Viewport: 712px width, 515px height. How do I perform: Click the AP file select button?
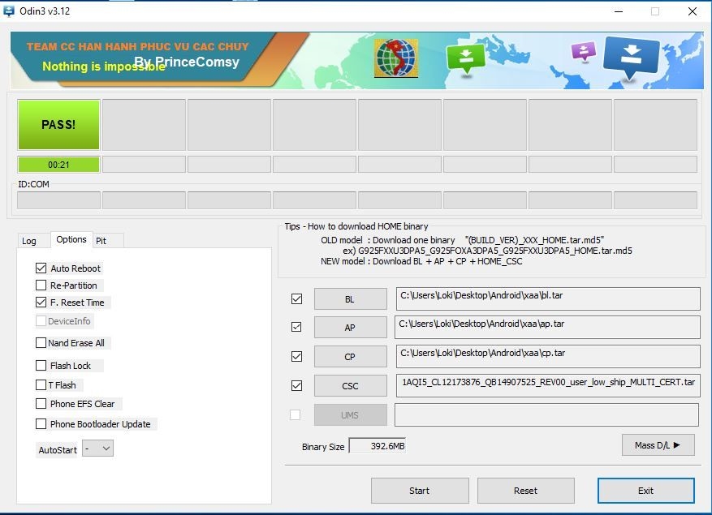click(x=350, y=328)
